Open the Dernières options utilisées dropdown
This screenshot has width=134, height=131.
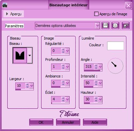[x=97, y=26]
